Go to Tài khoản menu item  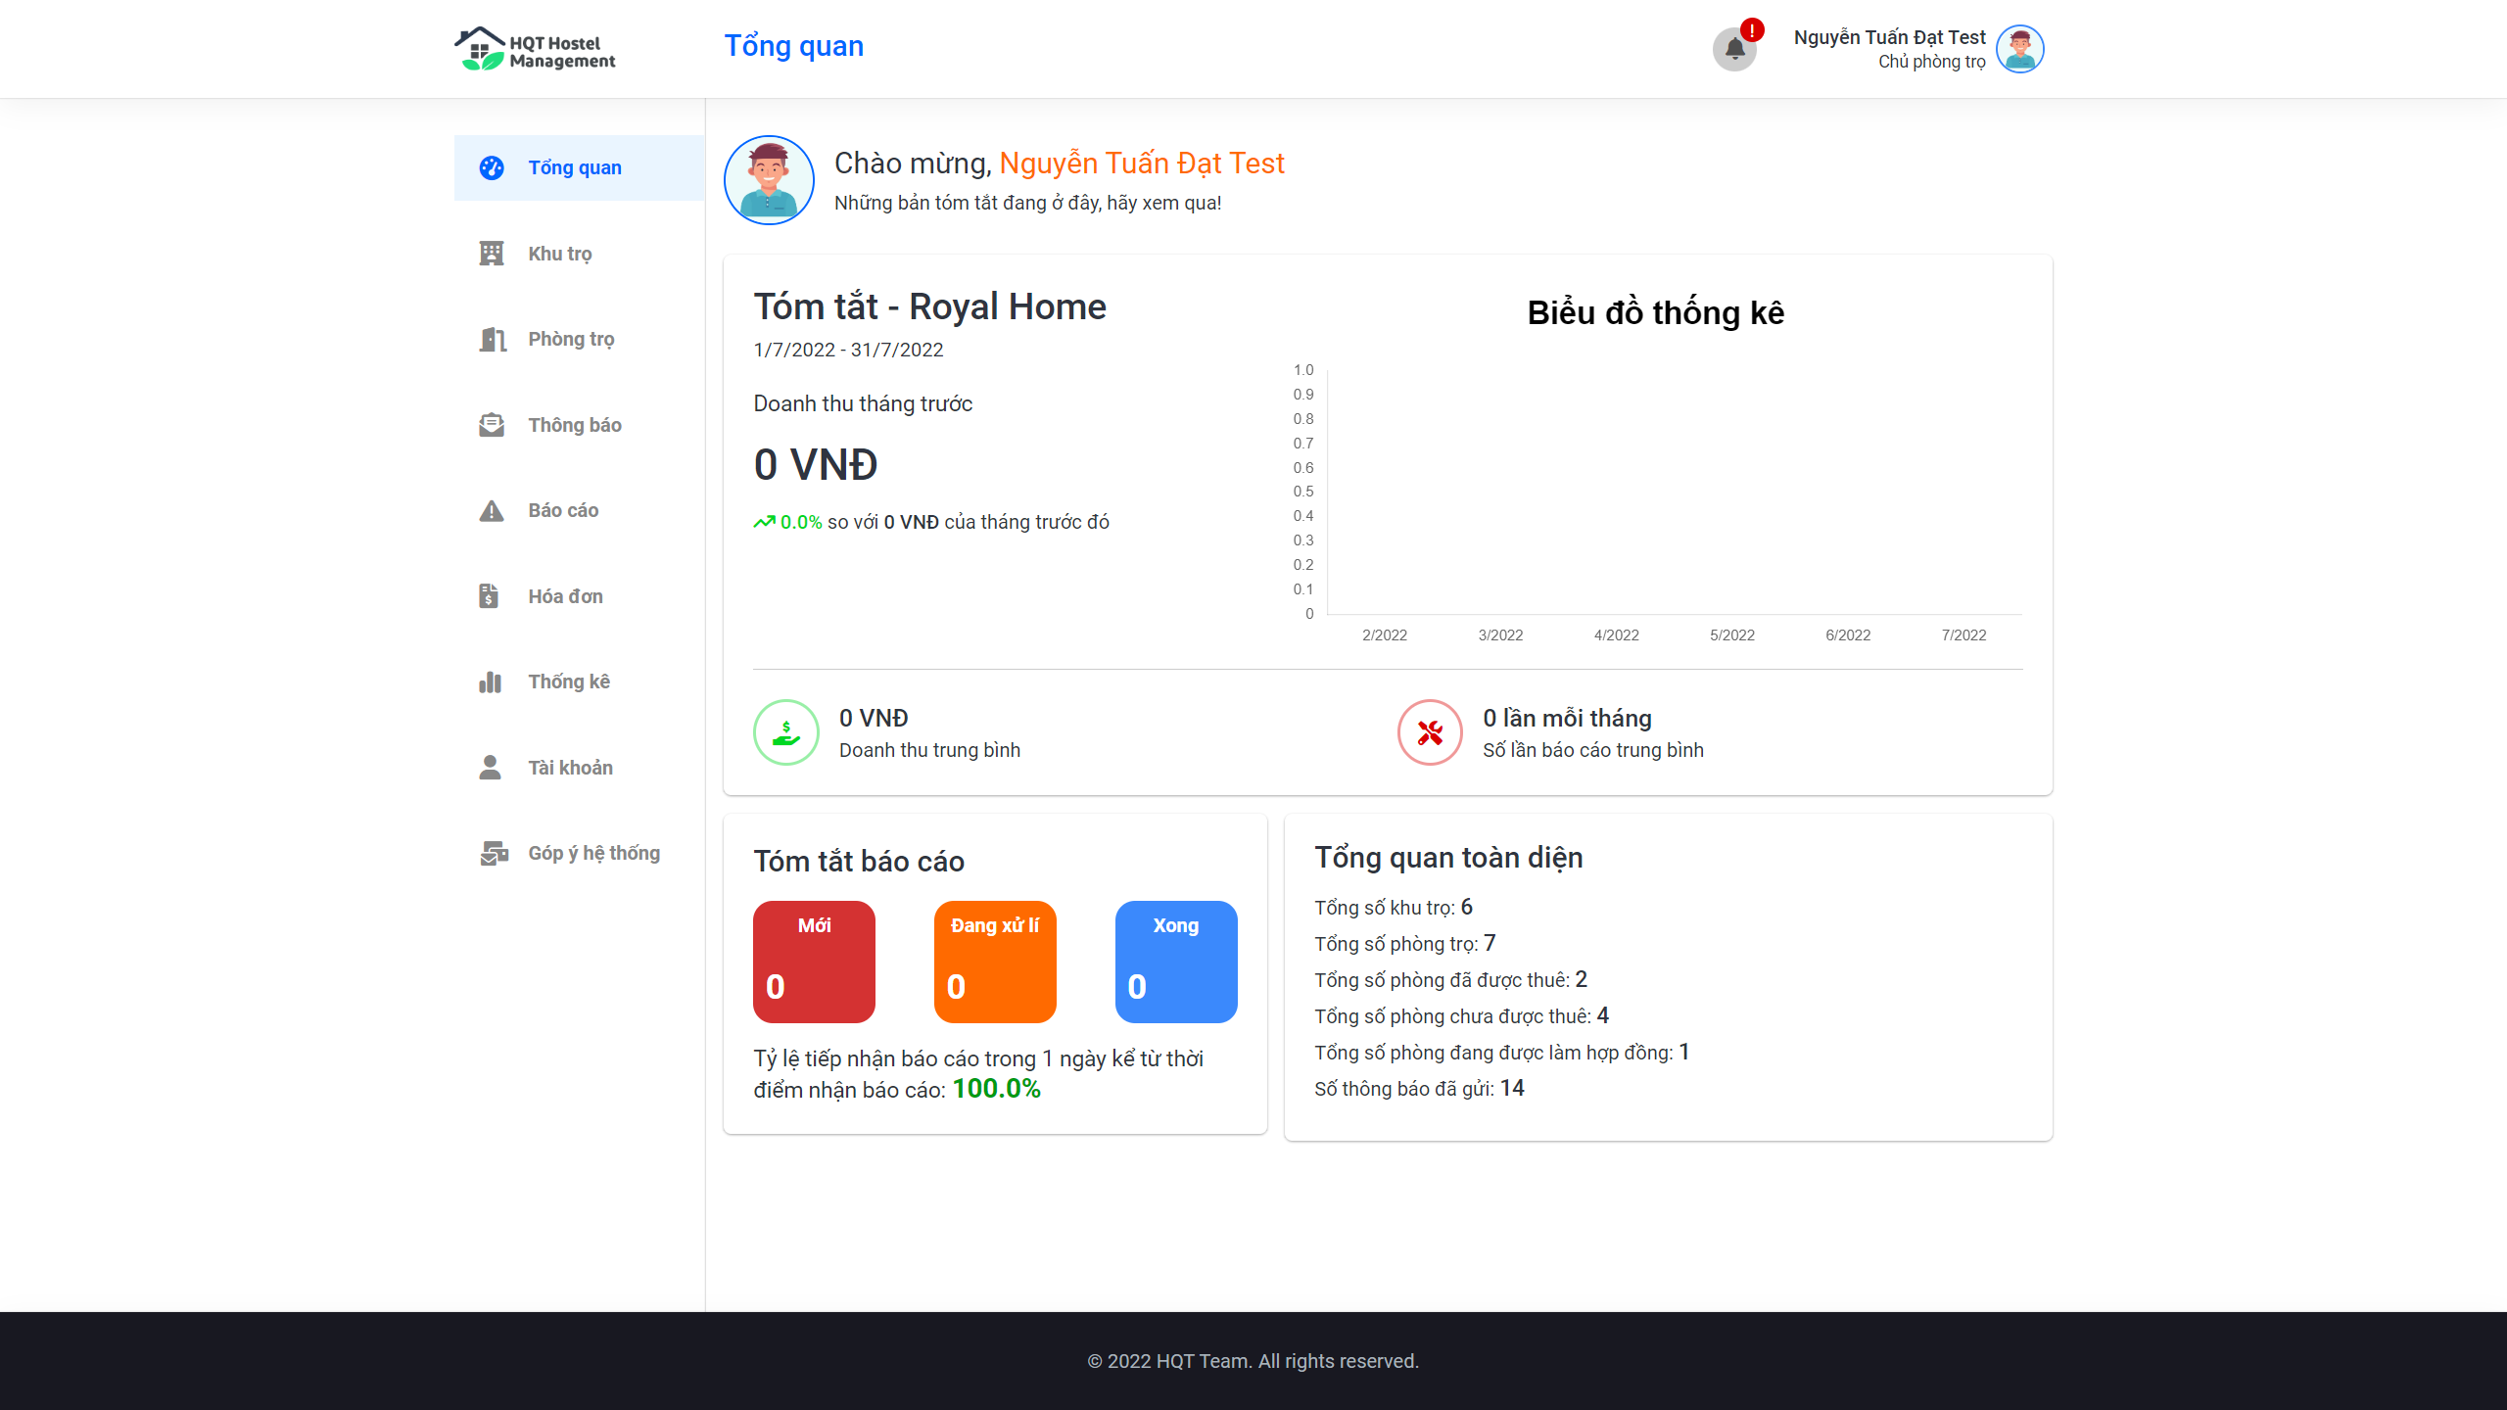(570, 768)
